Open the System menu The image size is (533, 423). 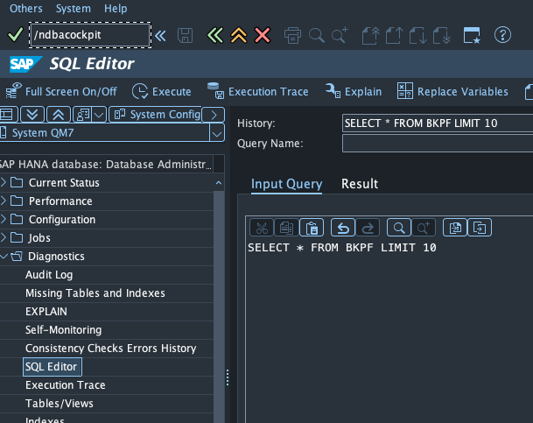coord(74,8)
